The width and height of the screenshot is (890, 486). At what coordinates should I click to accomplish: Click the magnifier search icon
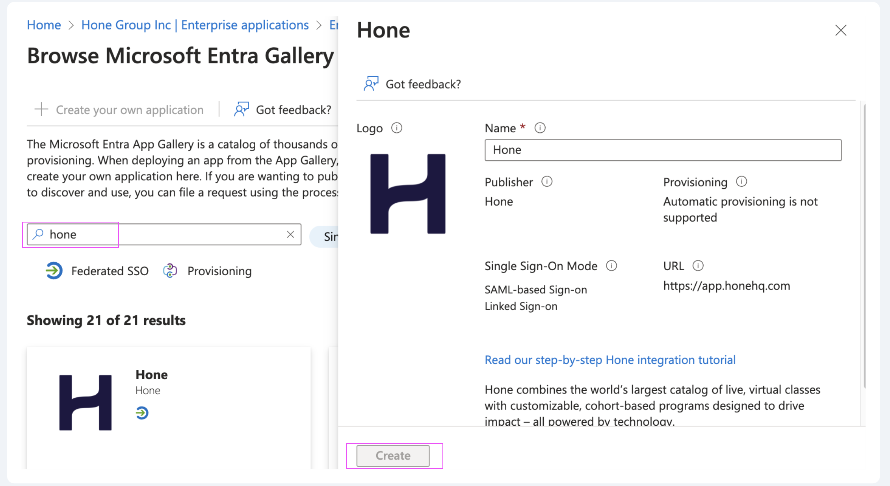click(x=38, y=234)
